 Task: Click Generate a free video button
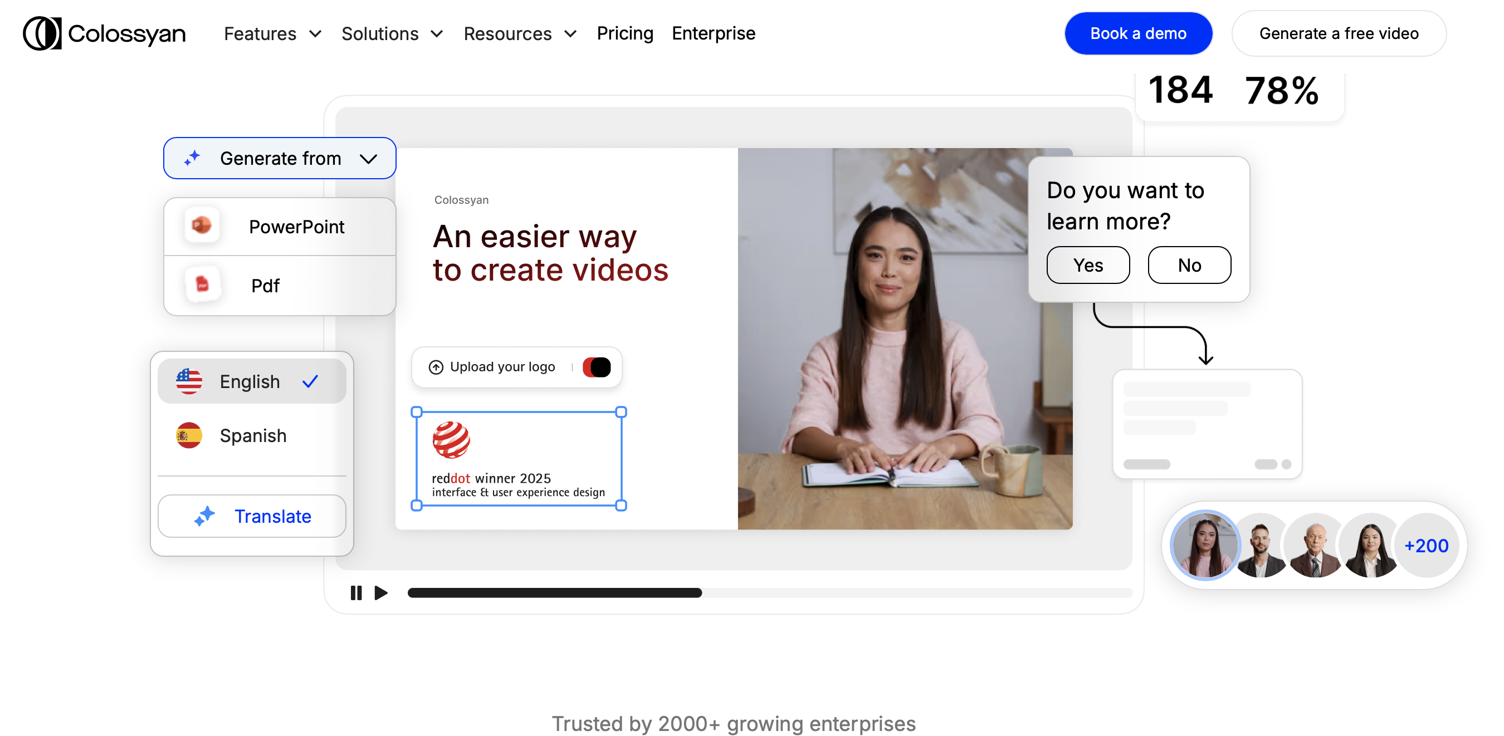(x=1339, y=33)
